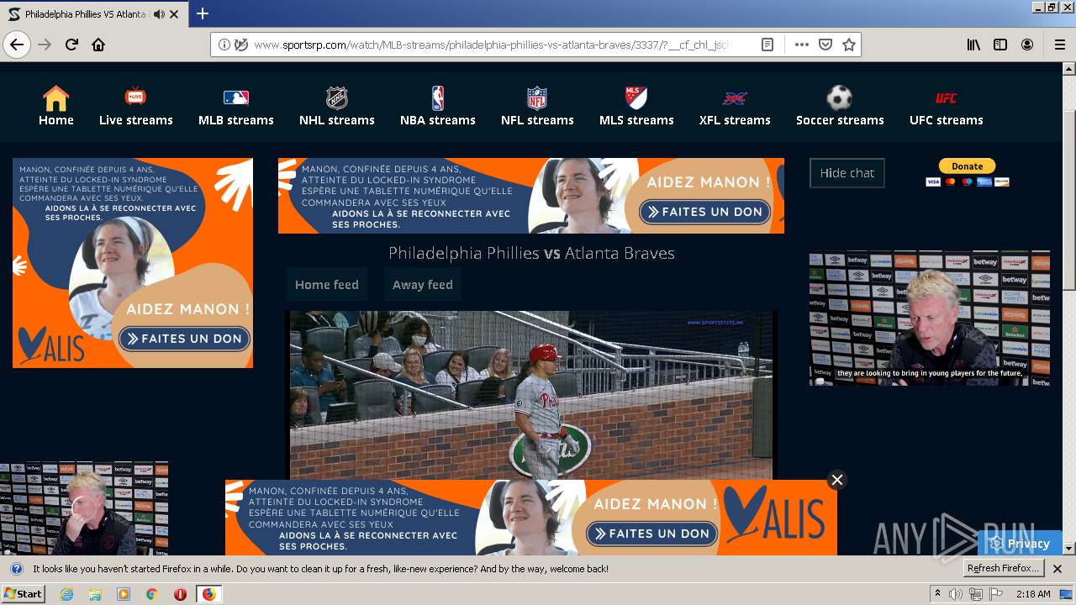Click the system tray volume icon

(x=956, y=594)
